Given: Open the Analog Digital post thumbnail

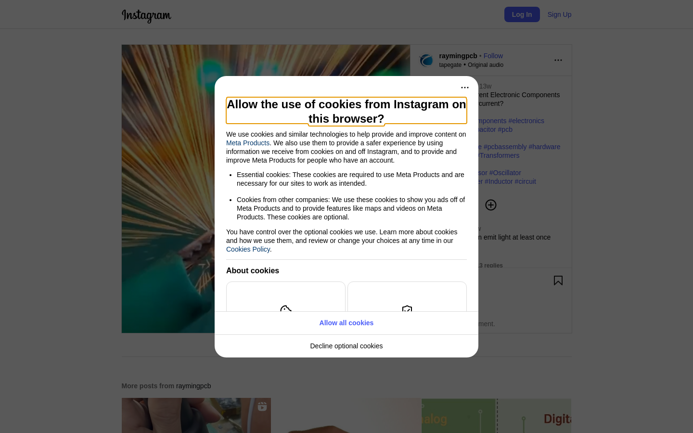Looking at the screenshot, I should (497, 416).
